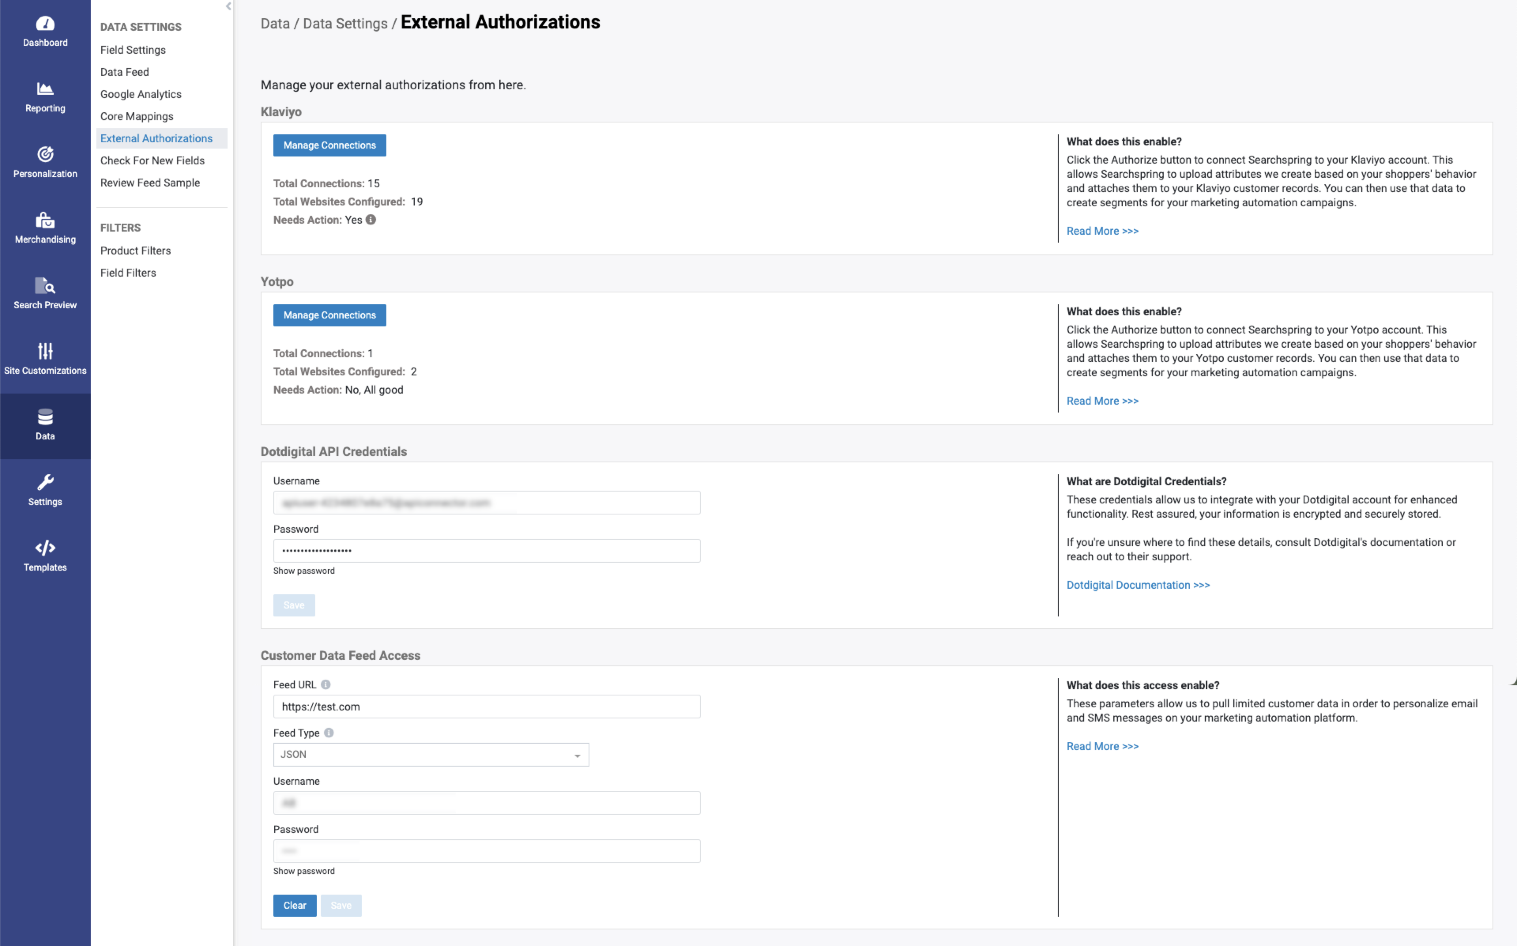Open Google Analytics settings
Image resolution: width=1517 pixels, height=946 pixels.
[x=141, y=94]
